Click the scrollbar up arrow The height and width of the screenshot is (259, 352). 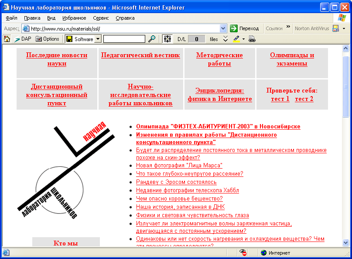345,48
